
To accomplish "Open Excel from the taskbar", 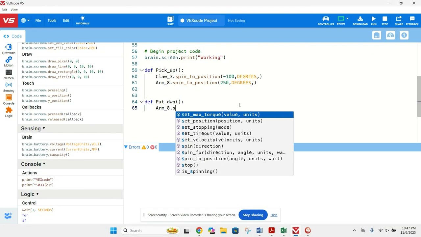I will coord(284,230).
